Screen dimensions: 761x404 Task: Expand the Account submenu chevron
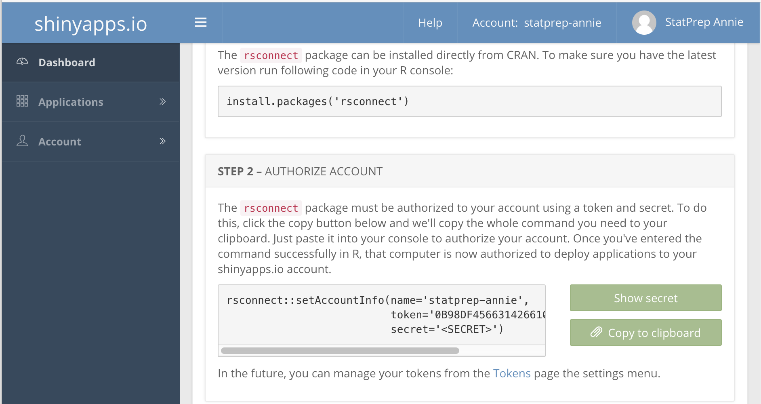tap(162, 141)
